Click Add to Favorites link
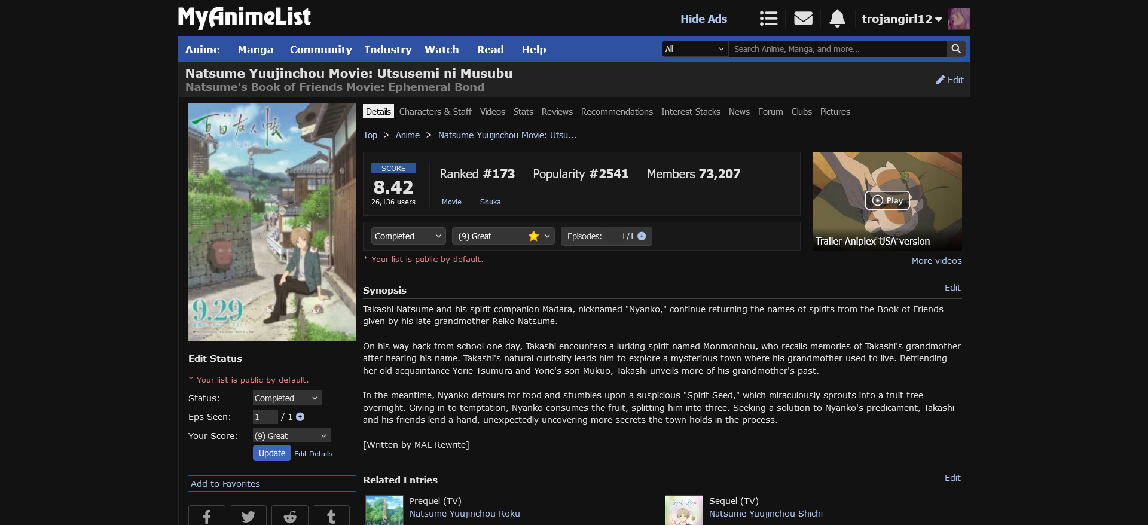This screenshot has width=1148, height=525. coord(225,484)
